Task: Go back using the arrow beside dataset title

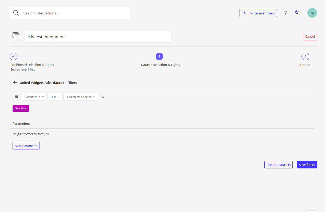Action: (15, 83)
